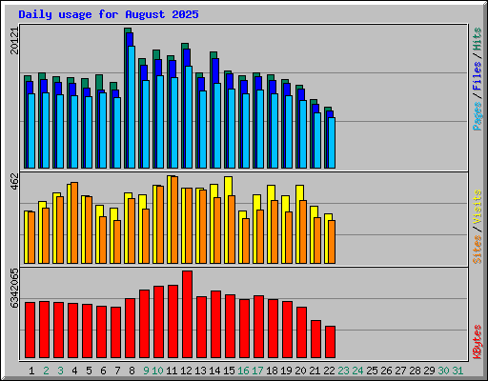Click the Visits legend label
Screen dimensions: 488x381
[478, 208]
